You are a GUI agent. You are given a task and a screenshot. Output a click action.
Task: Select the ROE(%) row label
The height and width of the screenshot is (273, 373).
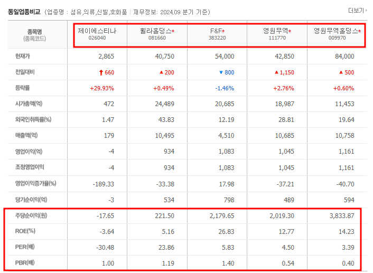pos(25,231)
